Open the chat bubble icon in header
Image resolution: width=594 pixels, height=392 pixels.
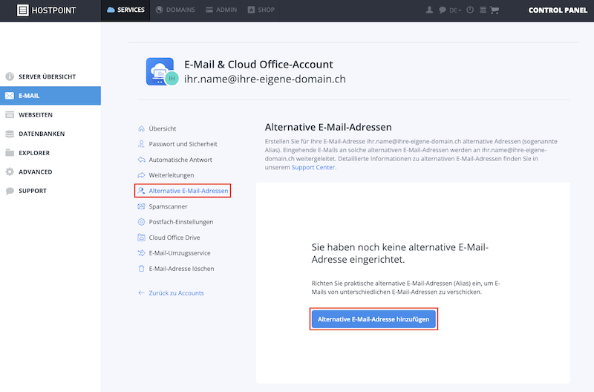pos(442,10)
